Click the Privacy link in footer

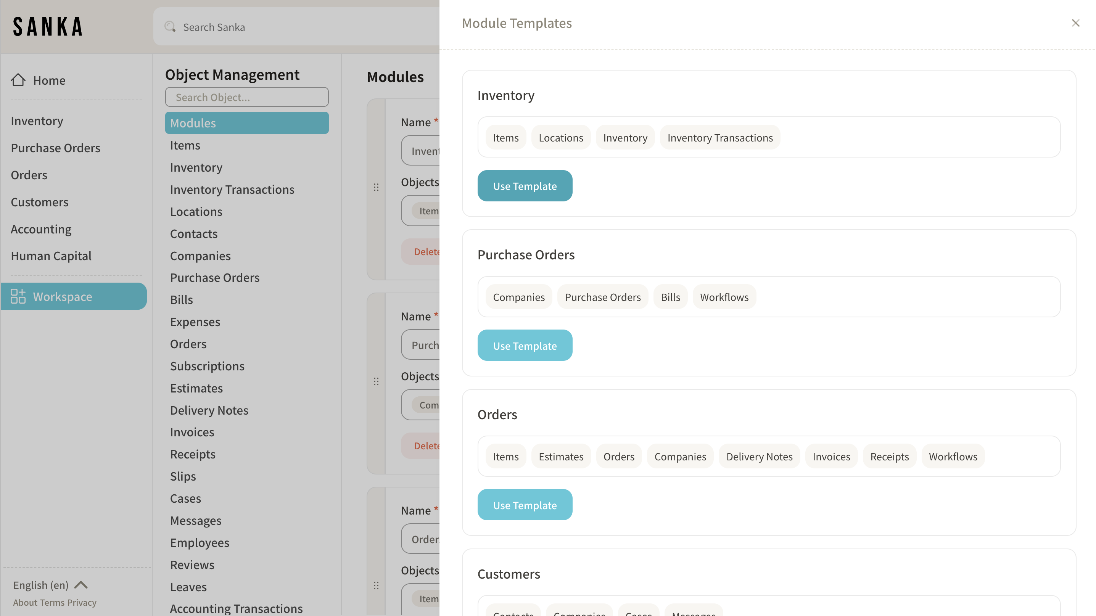click(82, 602)
